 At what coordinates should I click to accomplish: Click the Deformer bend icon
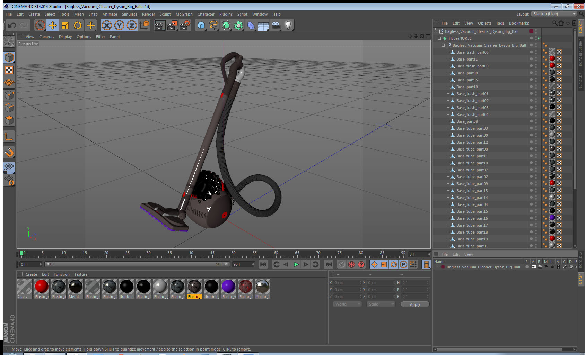pos(251,25)
